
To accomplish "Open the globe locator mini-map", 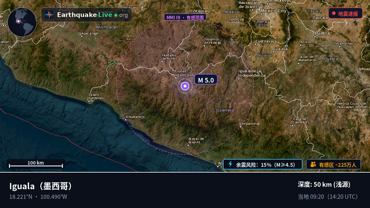I will click(x=22, y=22).
